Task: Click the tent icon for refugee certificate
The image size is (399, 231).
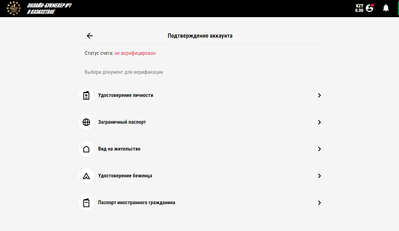Action: click(86, 176)
